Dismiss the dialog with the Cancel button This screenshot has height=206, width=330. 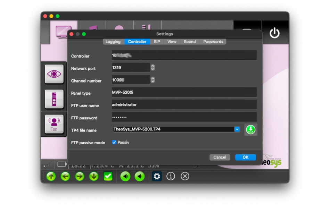pos(220,157)
